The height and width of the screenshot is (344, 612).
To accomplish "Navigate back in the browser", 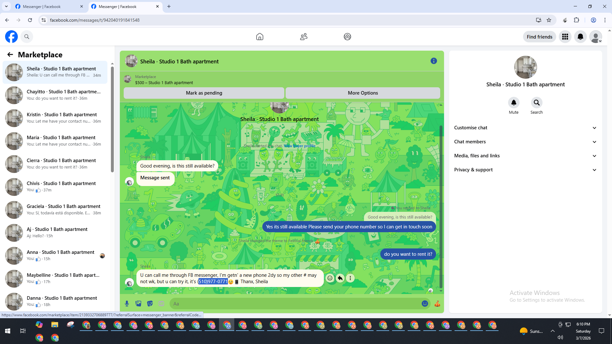I will click(x=7, y=20).
